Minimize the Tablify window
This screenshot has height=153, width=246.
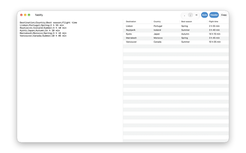(25, 15)
